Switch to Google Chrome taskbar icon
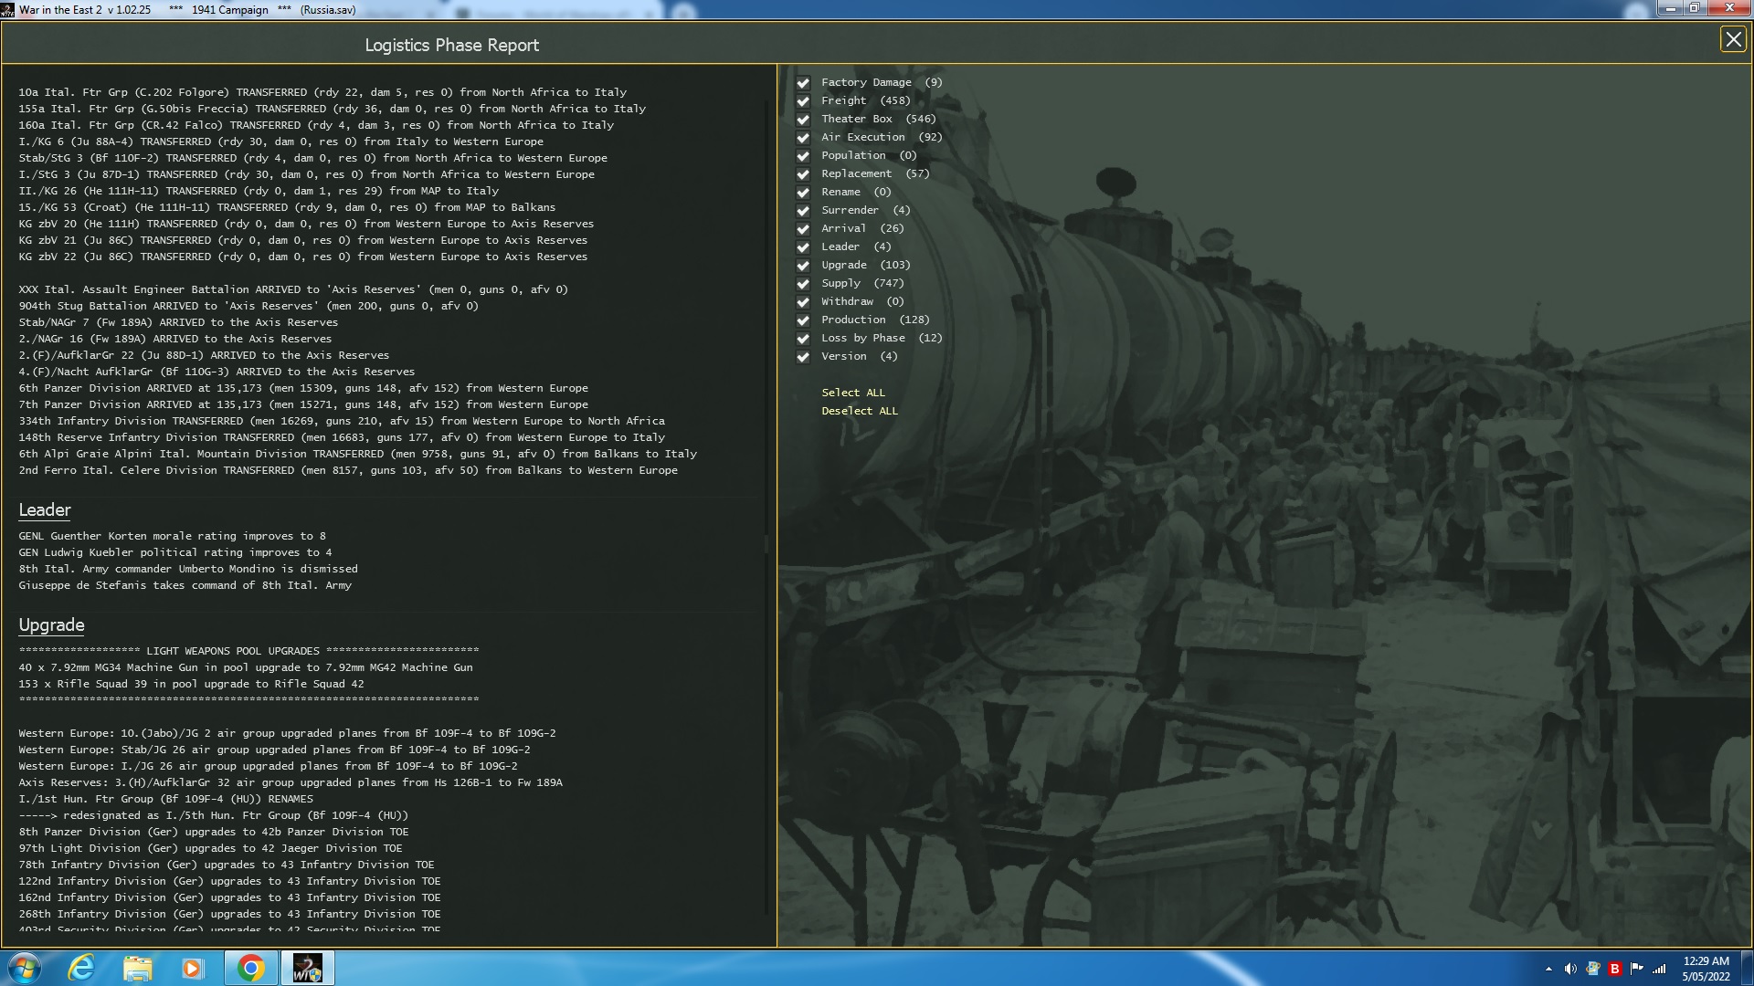This screenshot has height=986, width=1754. point(250,968)
